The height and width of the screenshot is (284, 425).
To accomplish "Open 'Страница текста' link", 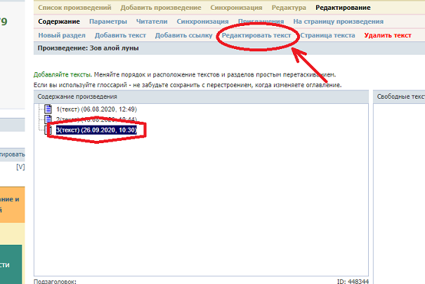I will point(327,35).
